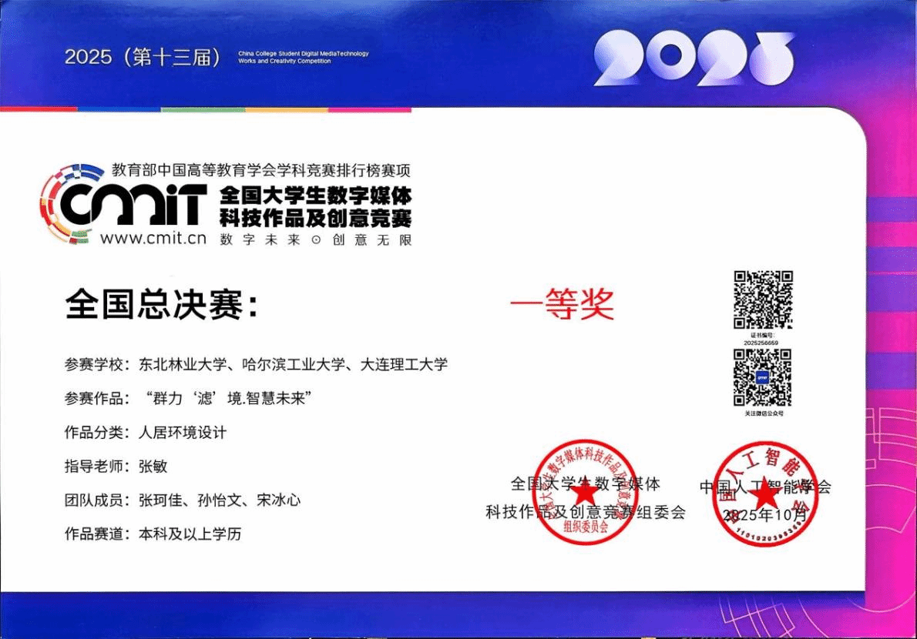Select the 参赛学校 line of universities
Screen dimensions: 917x639
click(x=293, y=364)
